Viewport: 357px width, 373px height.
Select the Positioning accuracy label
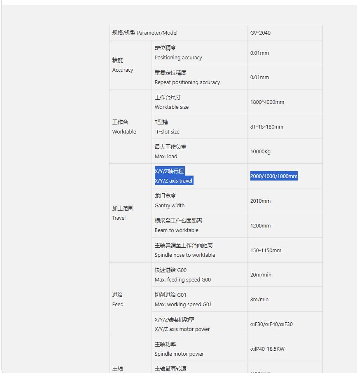tap(178, 58)
